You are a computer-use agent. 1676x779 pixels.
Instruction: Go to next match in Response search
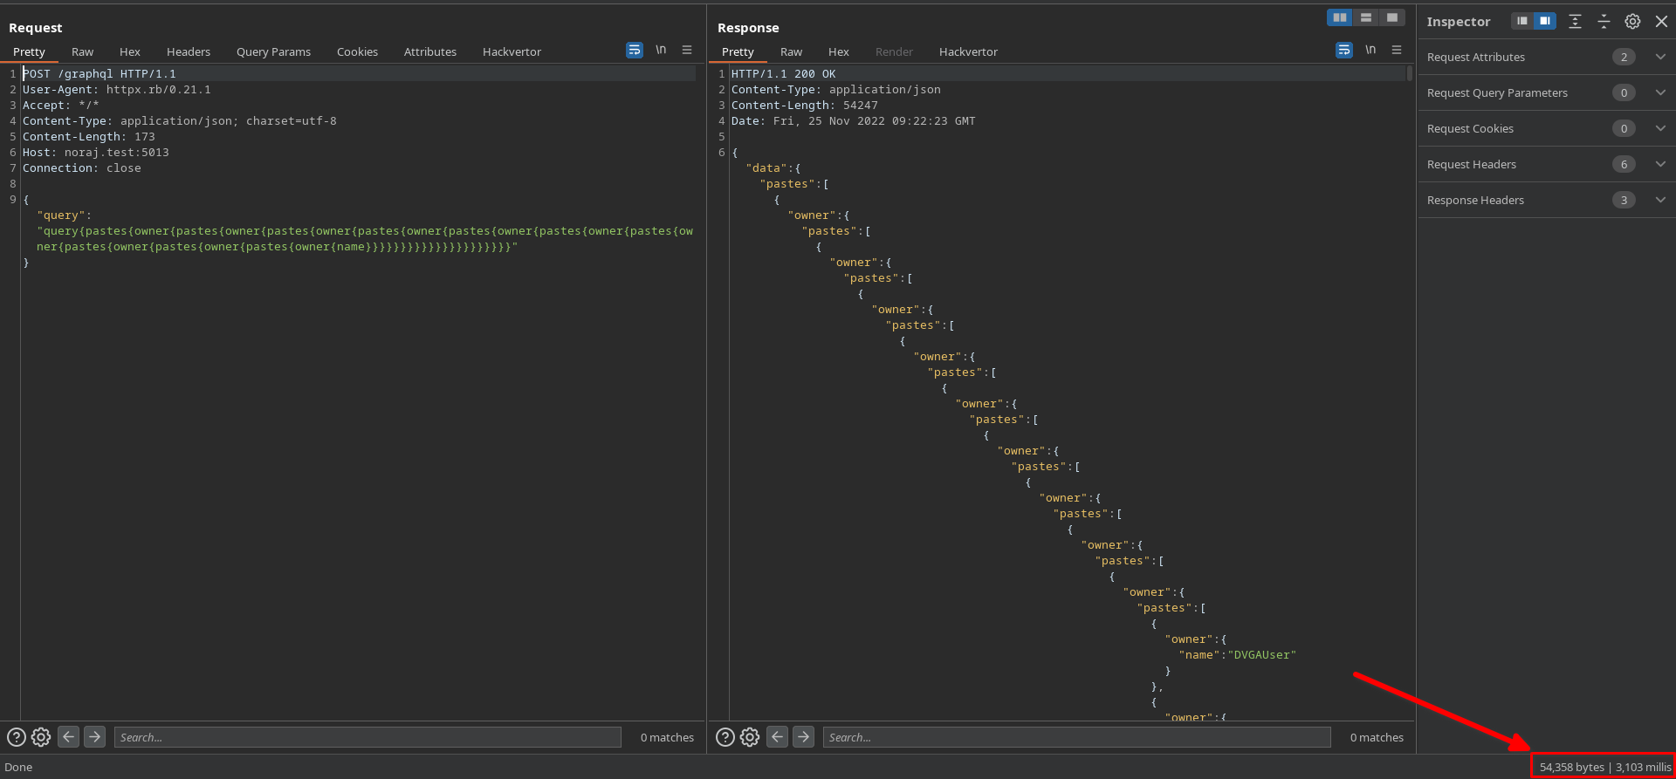click(x=804, y=737)
